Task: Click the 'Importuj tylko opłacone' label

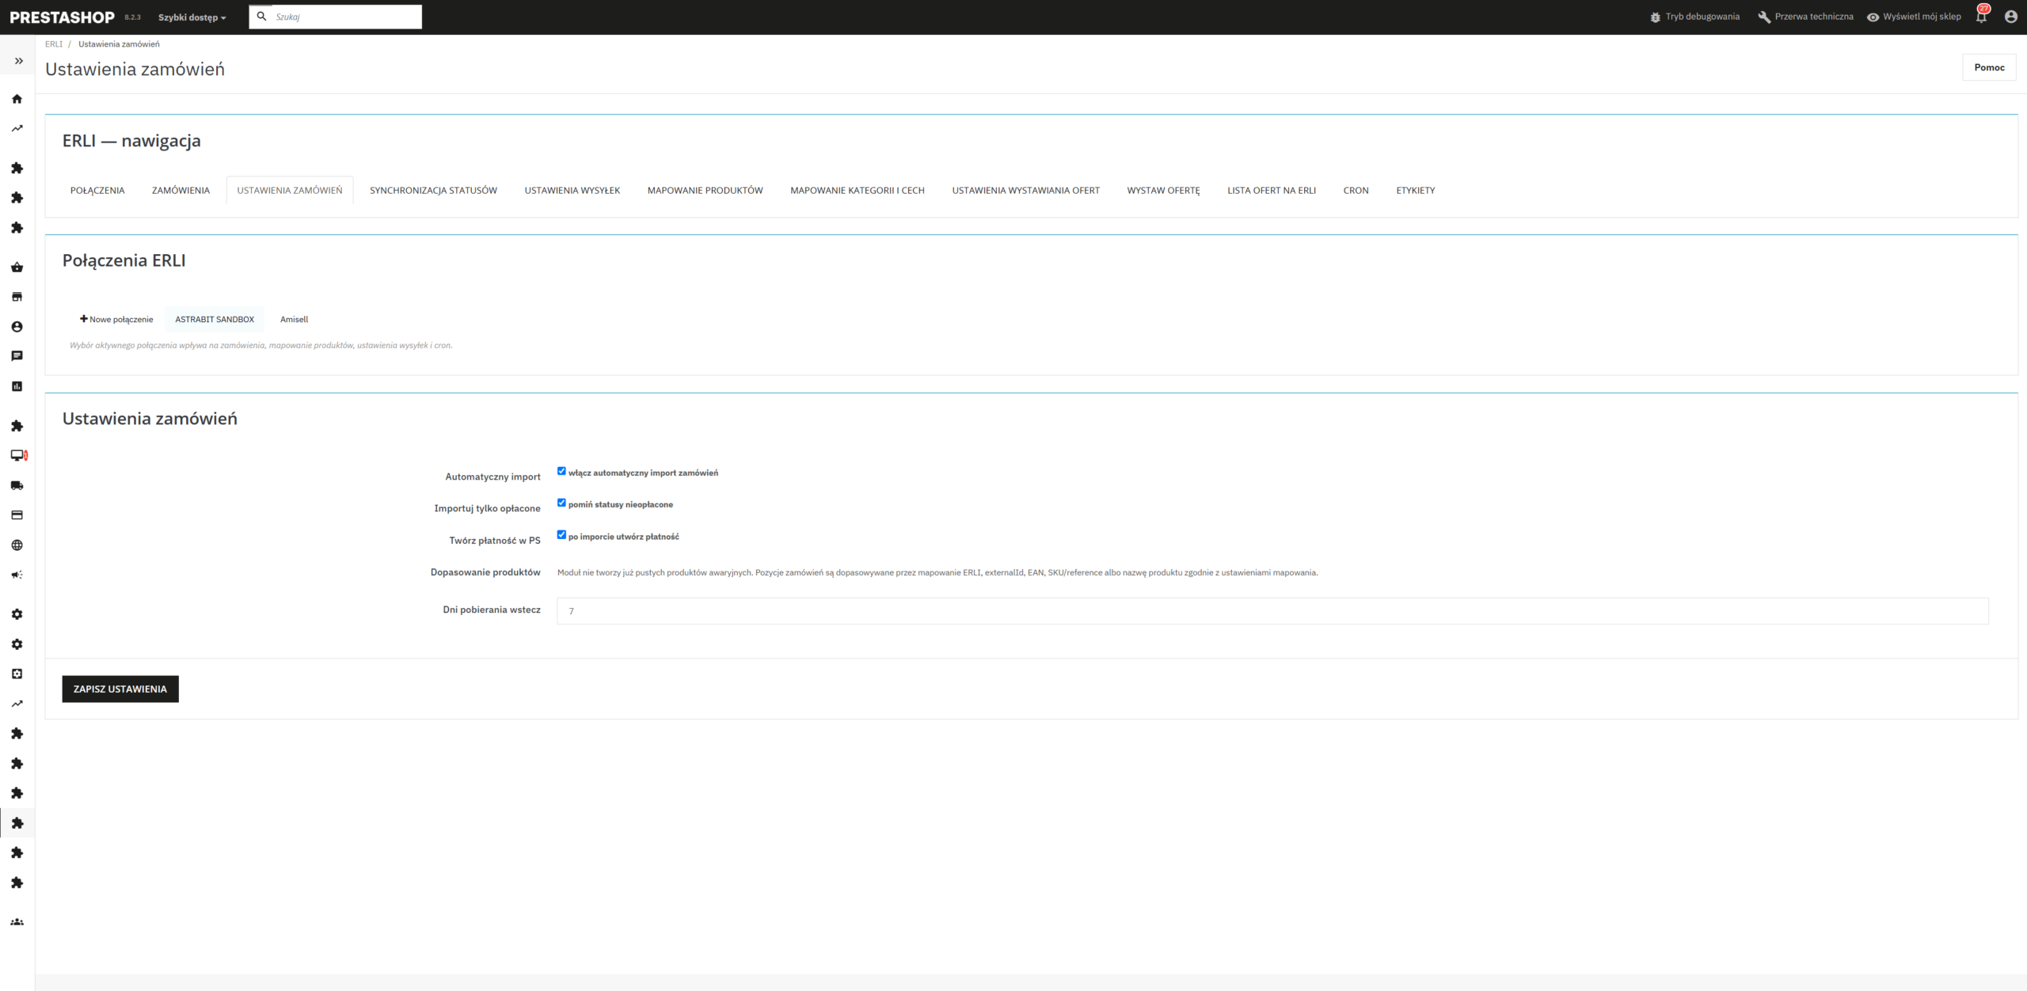Action: tap(487, 508)
